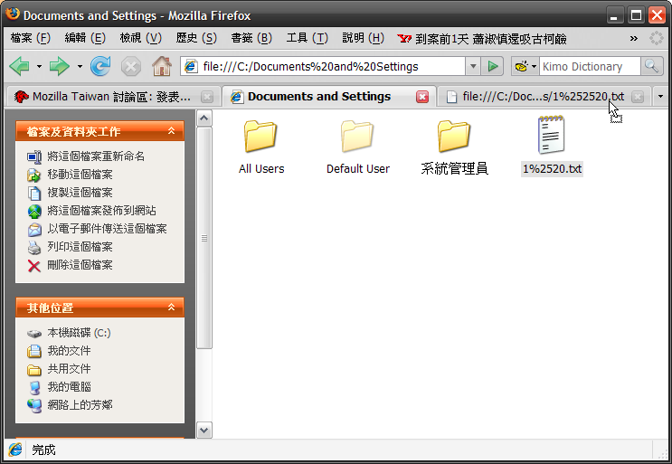Open the All Users folder
This screenshot has width=672, height=464.
pyautogui.click(x=261, y=147)
